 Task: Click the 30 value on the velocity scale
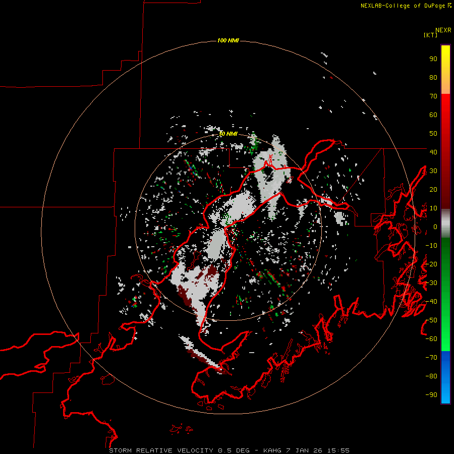pyautogui.click(x=433, y=171)
